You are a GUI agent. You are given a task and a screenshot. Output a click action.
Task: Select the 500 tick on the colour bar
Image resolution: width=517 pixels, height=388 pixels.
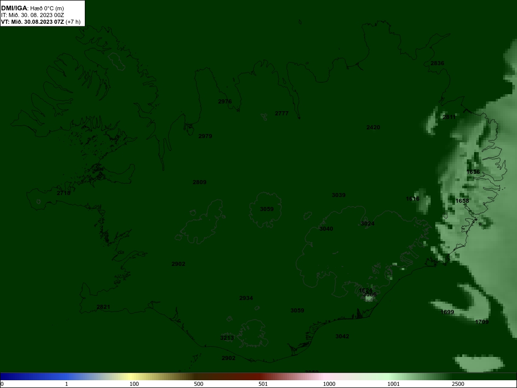point(199,384)
